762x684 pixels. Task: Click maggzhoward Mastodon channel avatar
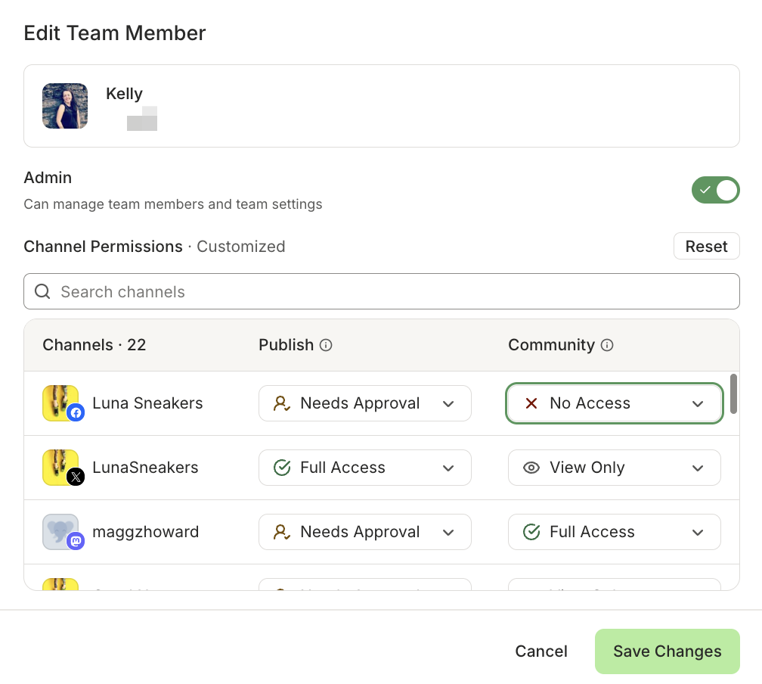pos(60,531)
